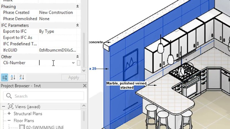Click the Apply button in Properties

tap(74, 77)
